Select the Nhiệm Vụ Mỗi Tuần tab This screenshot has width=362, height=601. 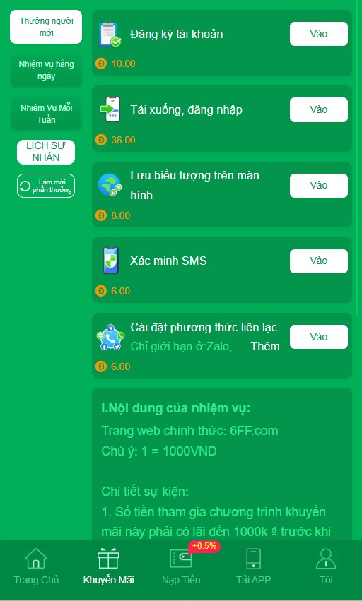point(46,114)
